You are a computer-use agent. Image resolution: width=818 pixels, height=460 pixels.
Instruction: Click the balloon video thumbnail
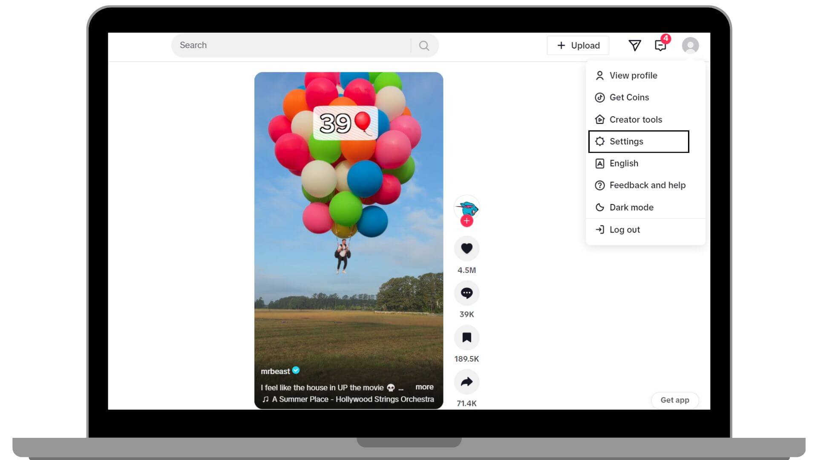349,240
